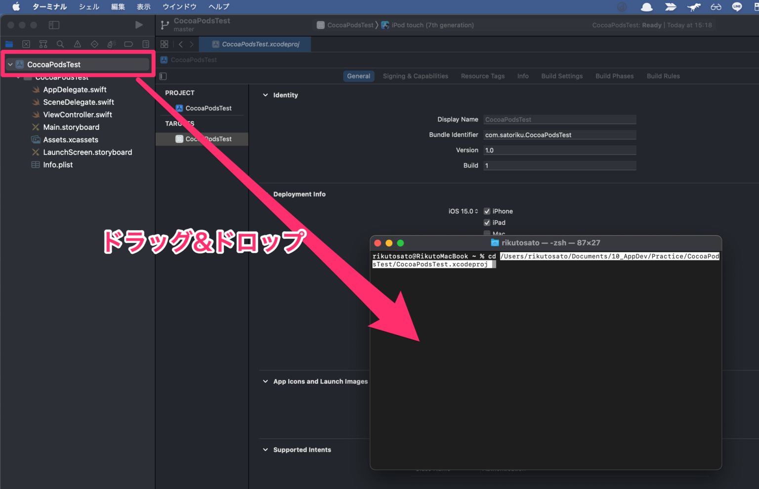Open the Project navigator folder icon
The image size is (759, 489).
[9, 44]
